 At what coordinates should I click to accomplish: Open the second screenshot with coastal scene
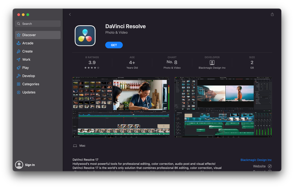click(x=223, y=107)
